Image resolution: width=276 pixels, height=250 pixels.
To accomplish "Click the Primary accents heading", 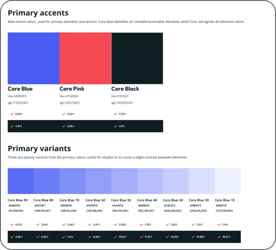I will (38, 13).
